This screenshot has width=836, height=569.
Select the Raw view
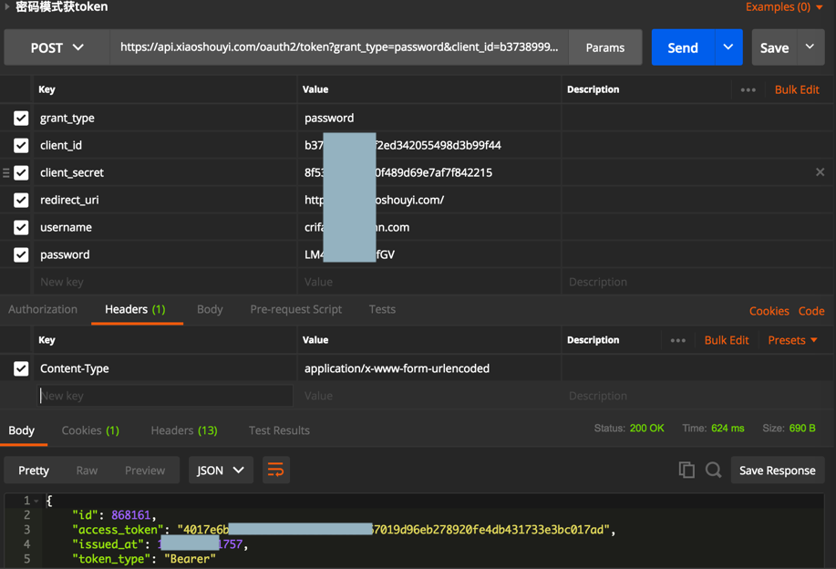[87, 471]
